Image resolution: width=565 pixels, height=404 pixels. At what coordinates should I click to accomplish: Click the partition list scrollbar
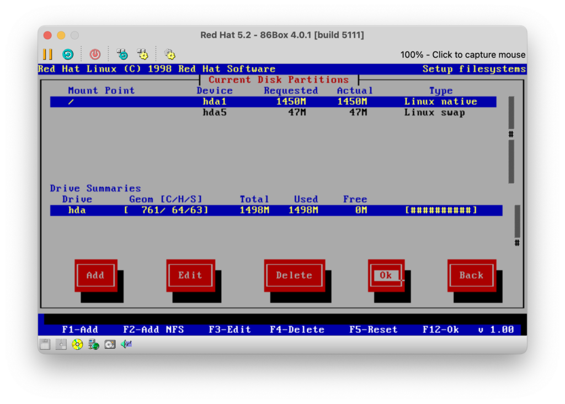511,140
